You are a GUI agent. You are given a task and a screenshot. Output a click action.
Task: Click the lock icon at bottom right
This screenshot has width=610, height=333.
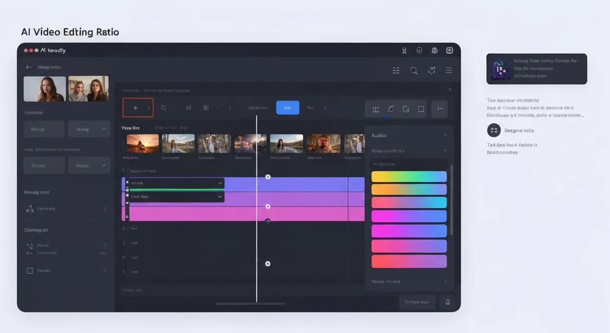point(448,302)
